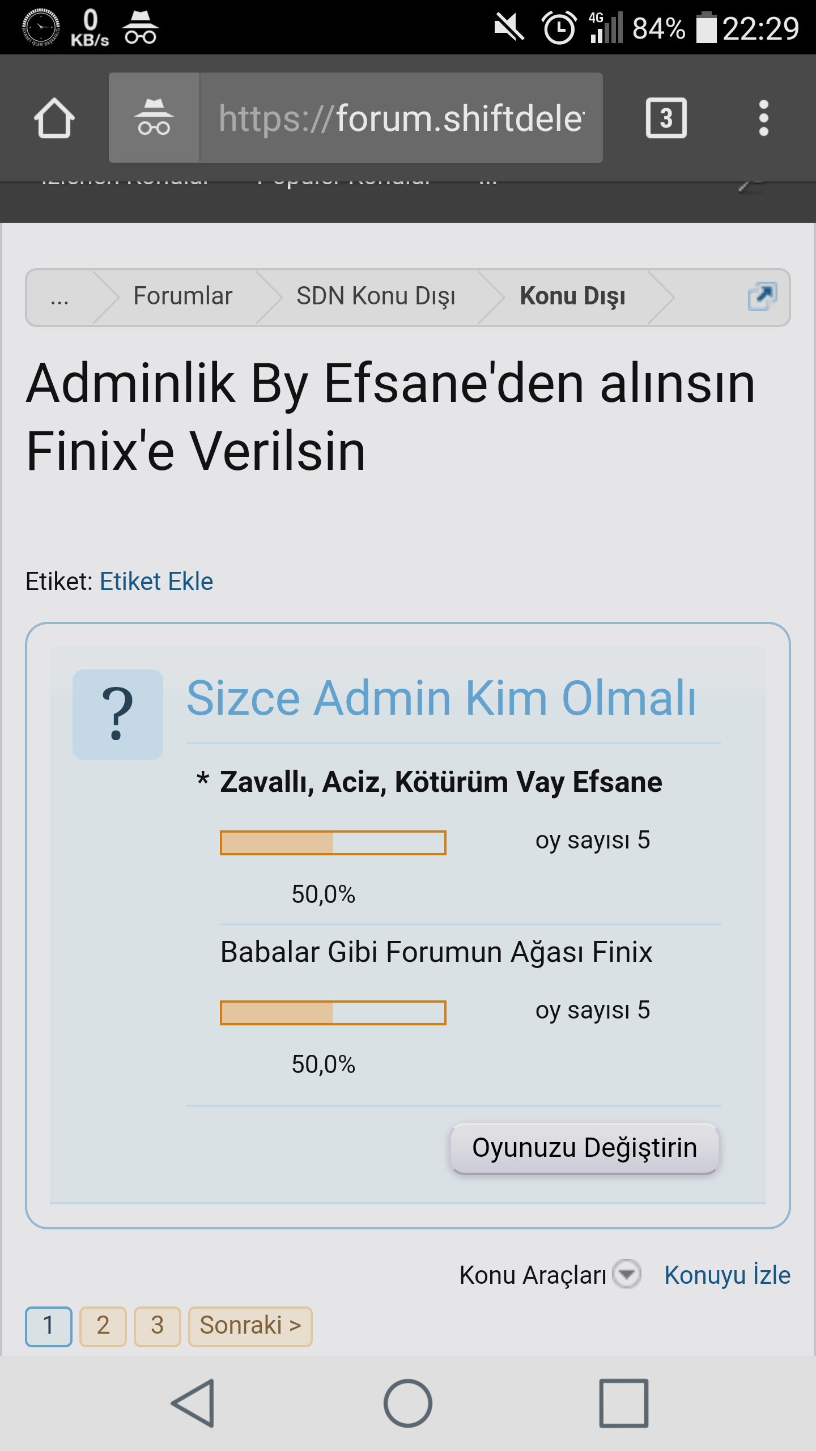This screenshot has height=1451, width=816.
Task: Click the Oyunuzu Değiştirin button
Action: point(584,1148)
